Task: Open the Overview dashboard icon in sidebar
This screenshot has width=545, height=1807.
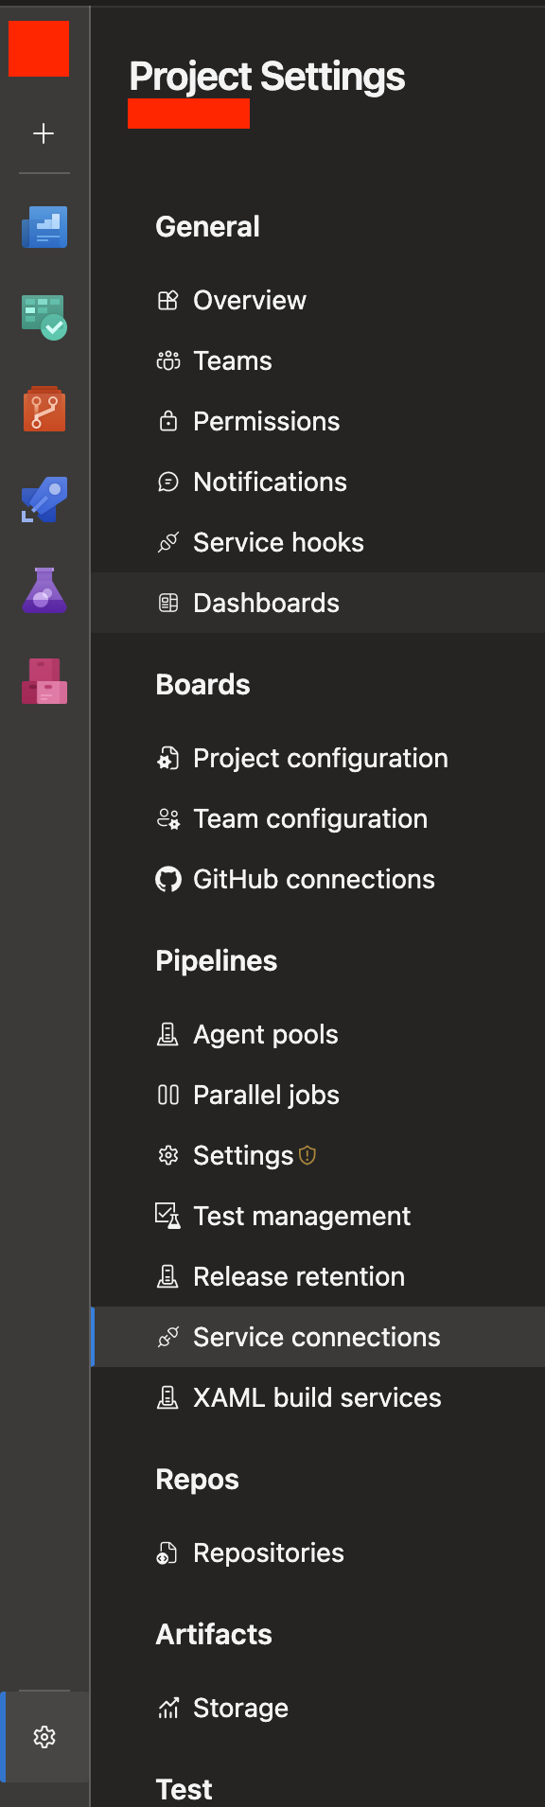Action: 44,227
